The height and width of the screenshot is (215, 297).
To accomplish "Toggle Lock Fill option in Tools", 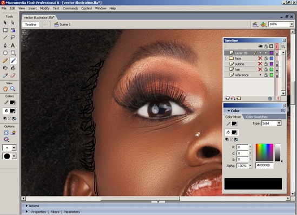I will click(x=13, y=133).
